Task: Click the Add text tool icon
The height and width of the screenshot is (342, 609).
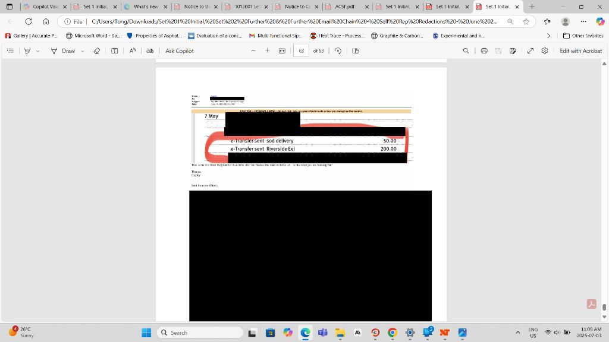Action: pyautogui.click(x=115, y=51)
